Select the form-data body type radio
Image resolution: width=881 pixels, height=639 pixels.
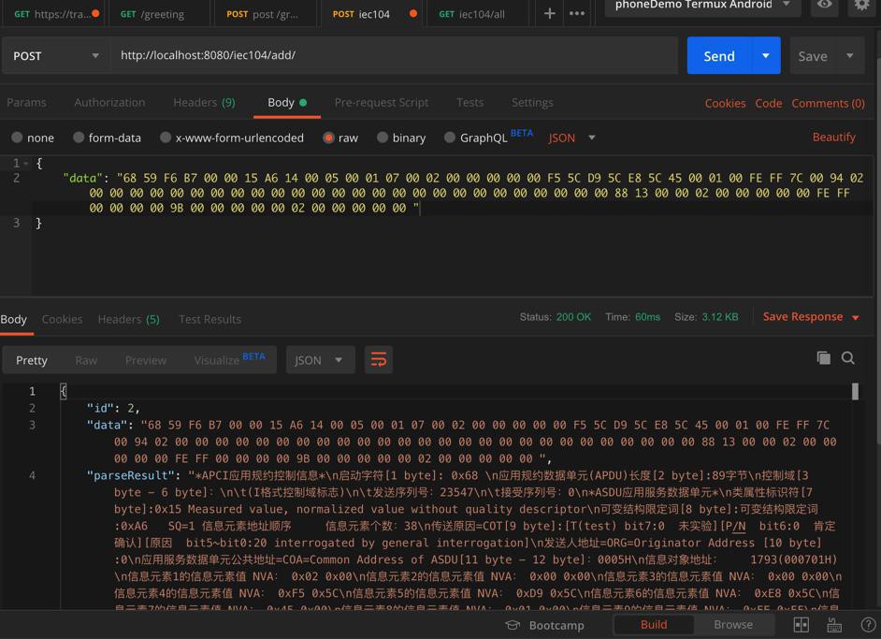coord(79,138)
